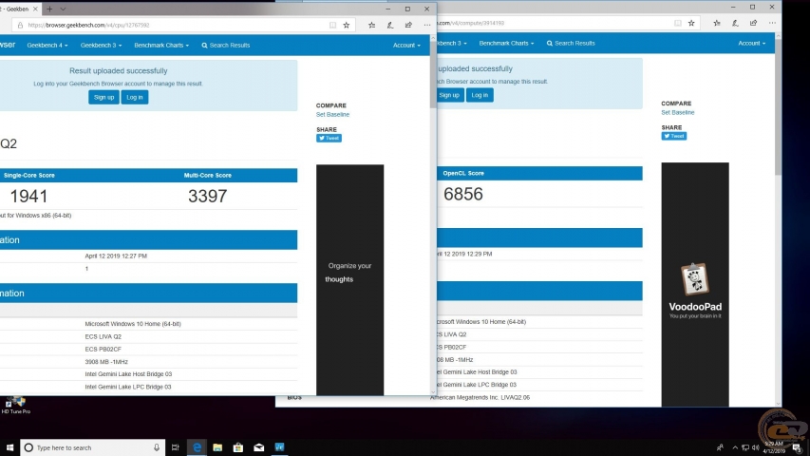810x456 pixels.
Task: Click the network tray icon
Action: pos(744,447)
